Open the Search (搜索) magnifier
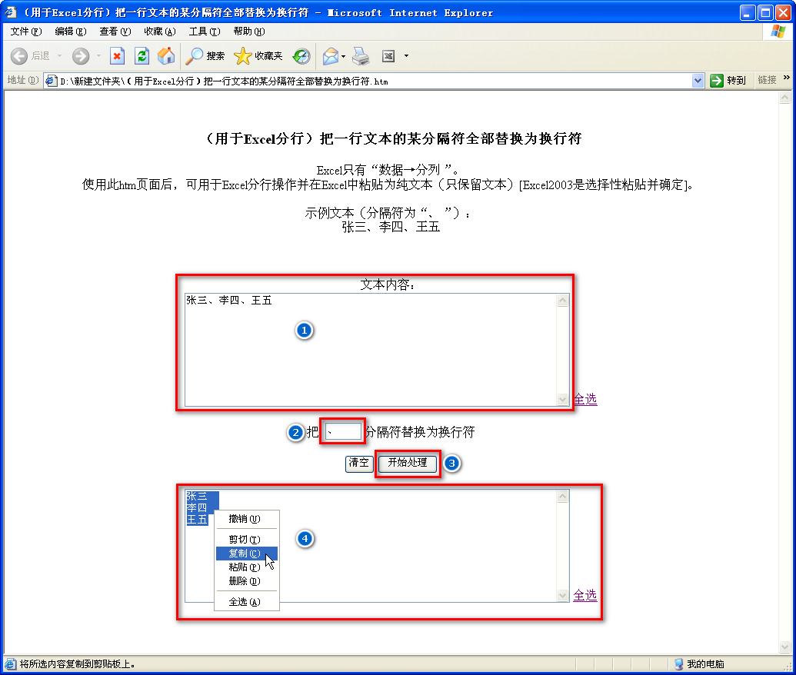 [194, 56]
